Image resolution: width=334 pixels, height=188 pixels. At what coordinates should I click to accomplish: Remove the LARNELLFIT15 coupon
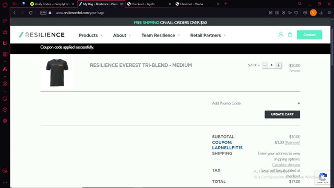[292, 143]
